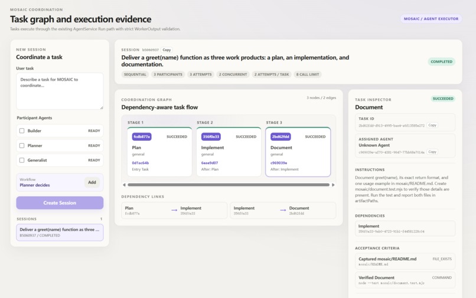476x298 pixels.
Task: Click the Create Session button
Action: coord(60,203)
